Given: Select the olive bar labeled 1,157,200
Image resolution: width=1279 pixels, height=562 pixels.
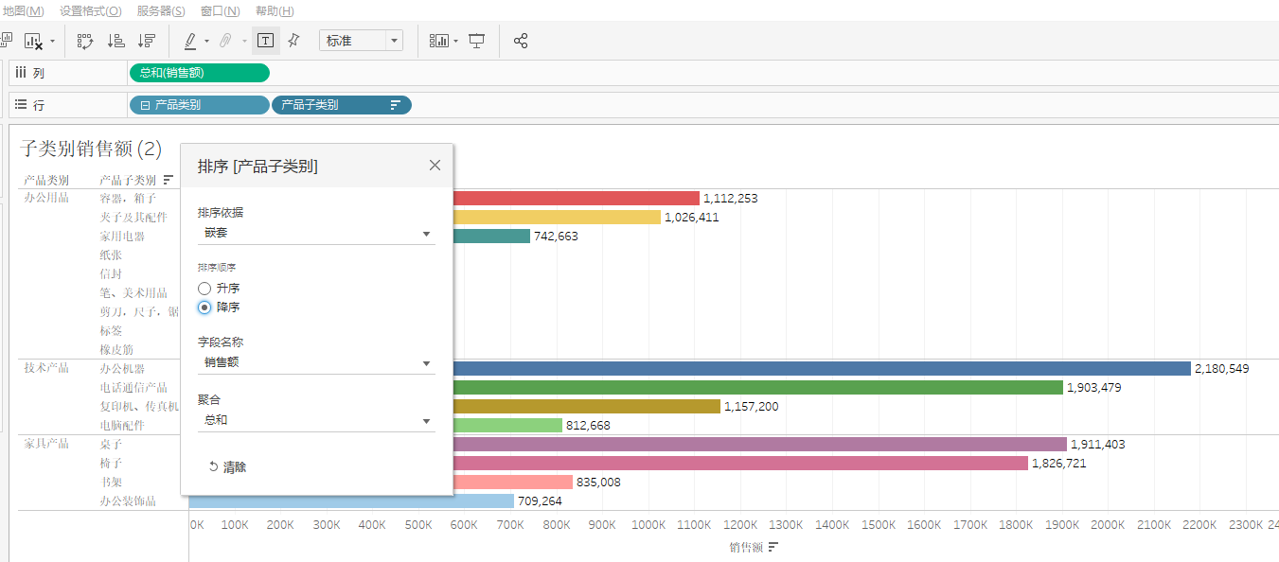Looking at the screenshot, I should point(587,407).
